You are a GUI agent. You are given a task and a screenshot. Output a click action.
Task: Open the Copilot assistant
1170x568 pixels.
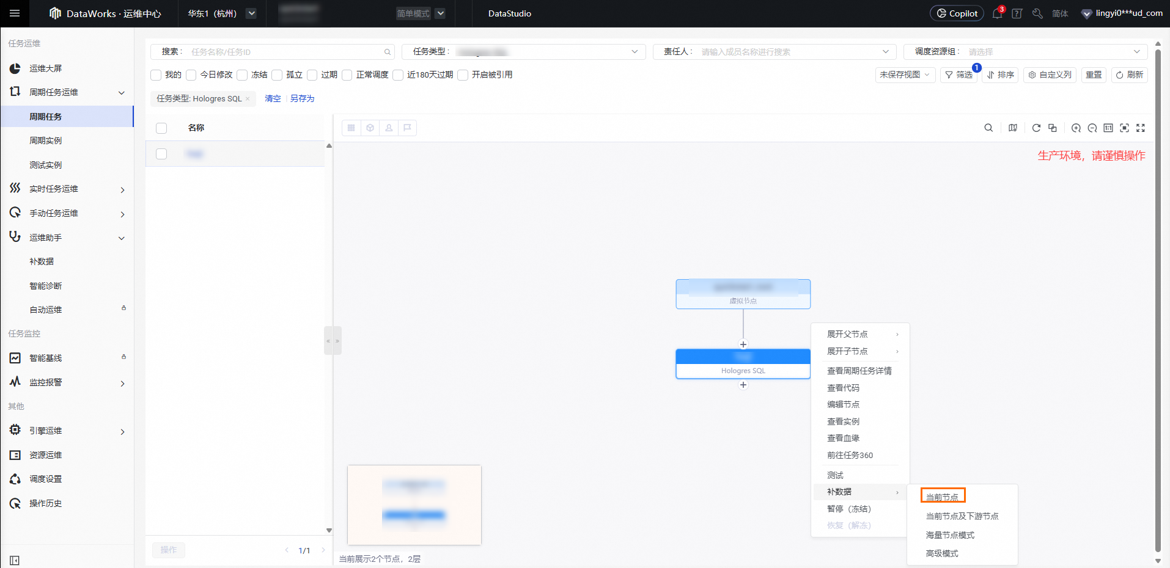[957, 13]
